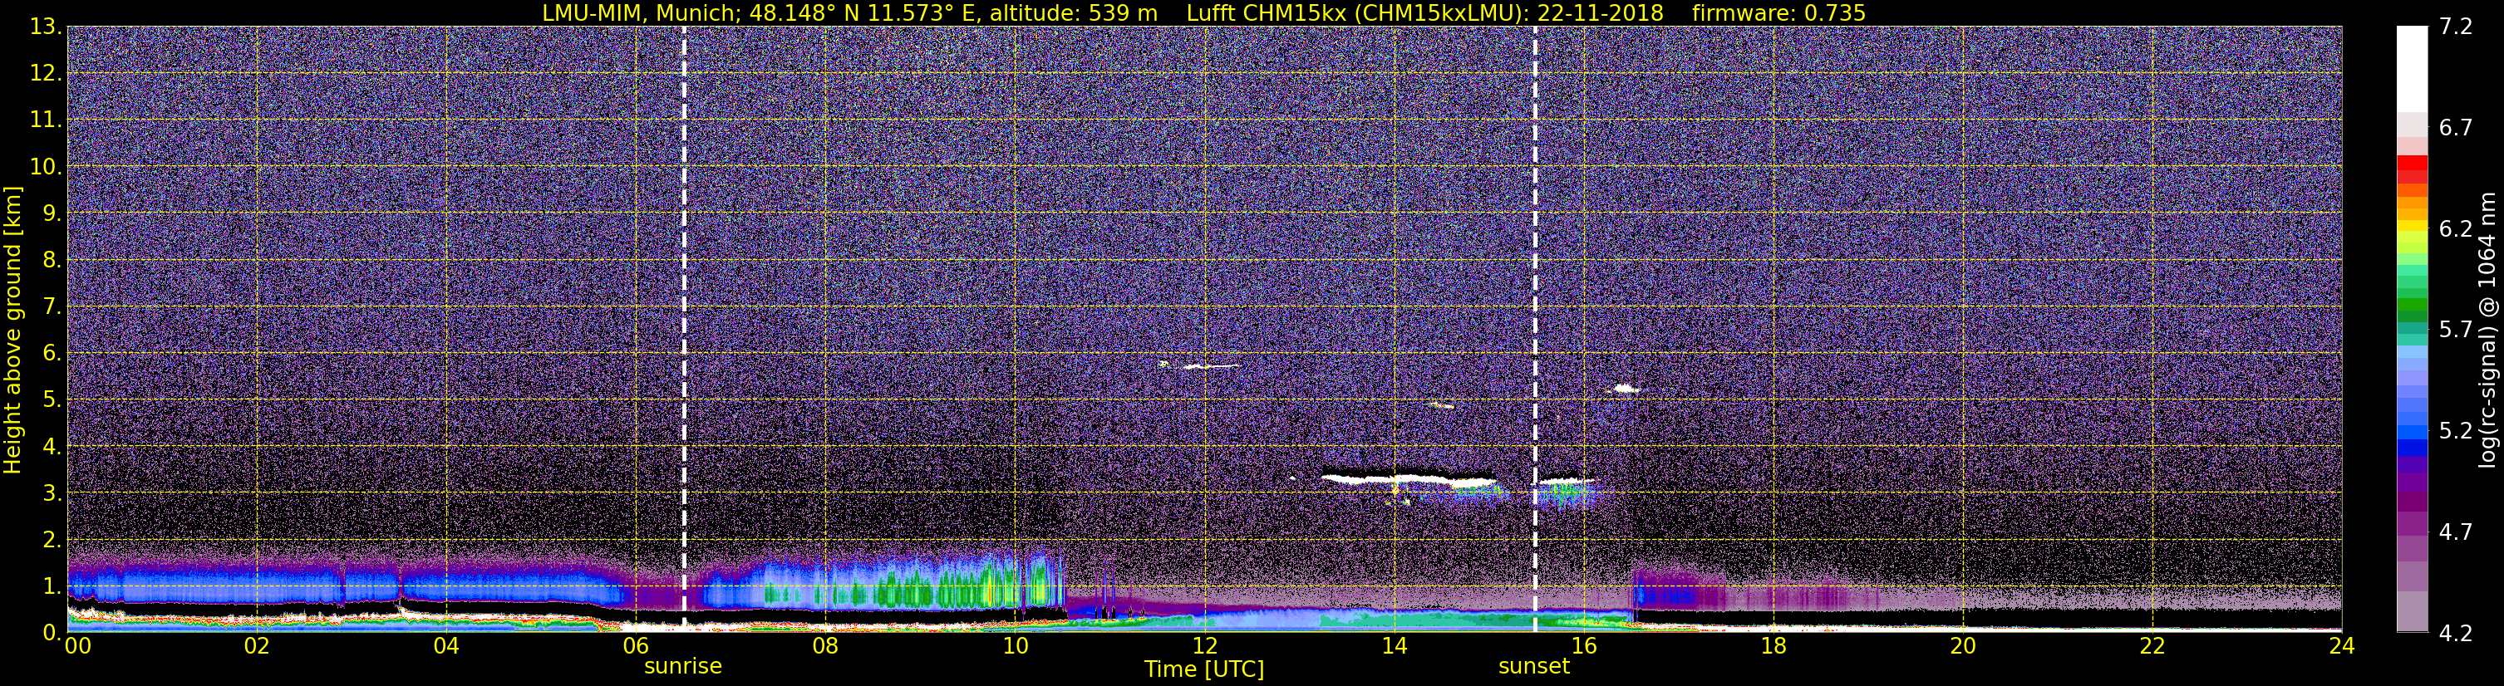Viewport: 2504px width, 686px height.
Task: Click the x-axis tick label '18'
Action: 1773,645
